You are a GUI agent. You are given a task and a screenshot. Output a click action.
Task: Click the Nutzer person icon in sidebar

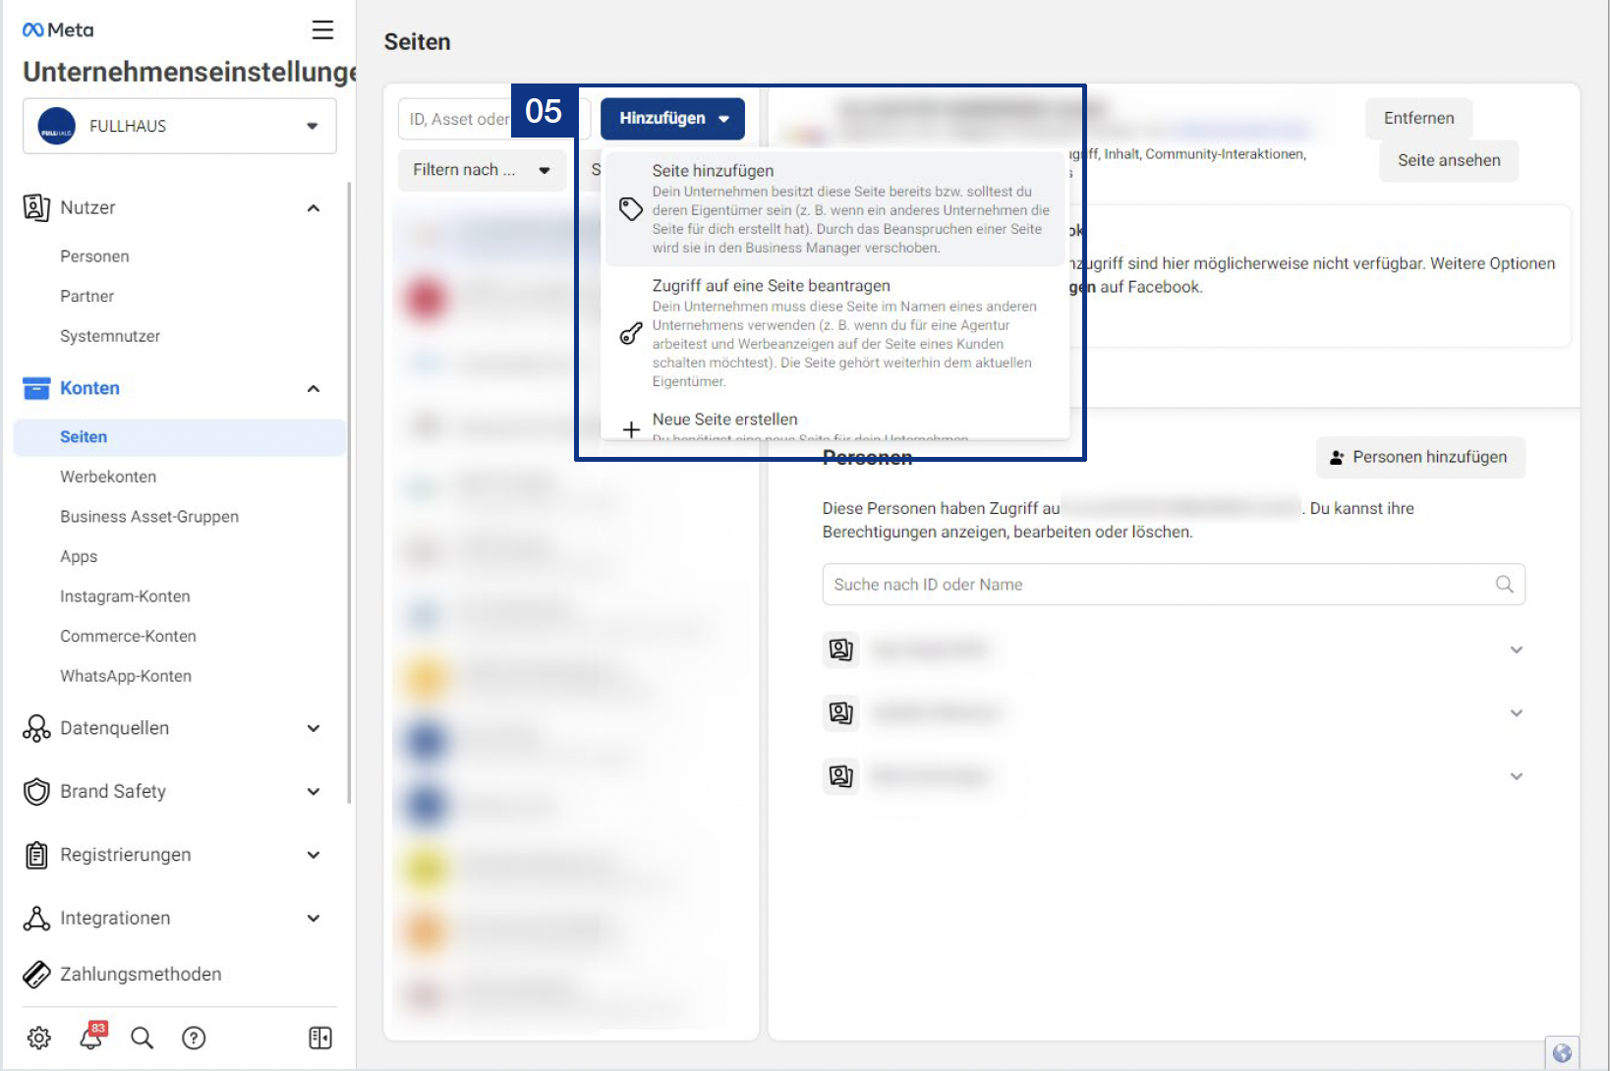pos(36,207)
